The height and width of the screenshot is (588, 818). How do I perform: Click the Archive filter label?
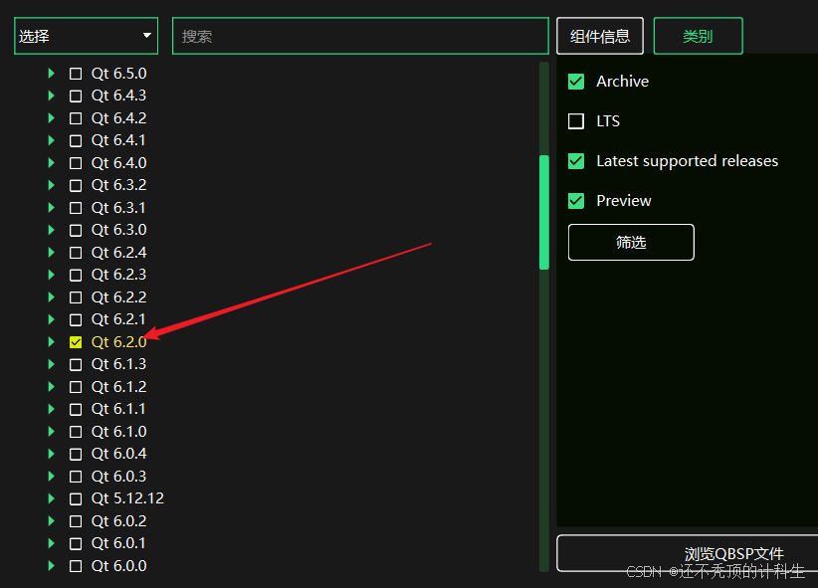click(x=622, y=82)
